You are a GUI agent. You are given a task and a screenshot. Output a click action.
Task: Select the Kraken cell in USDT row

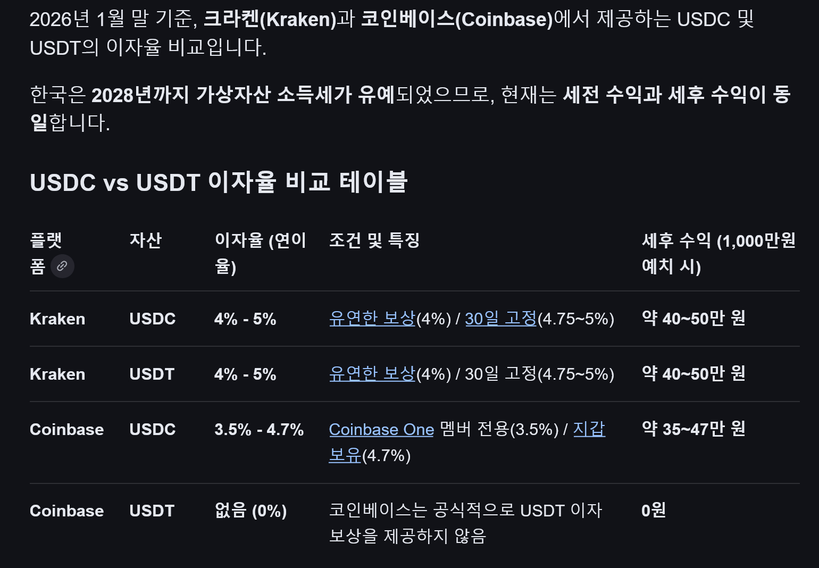pyautogui.click(x=57, y=374)
